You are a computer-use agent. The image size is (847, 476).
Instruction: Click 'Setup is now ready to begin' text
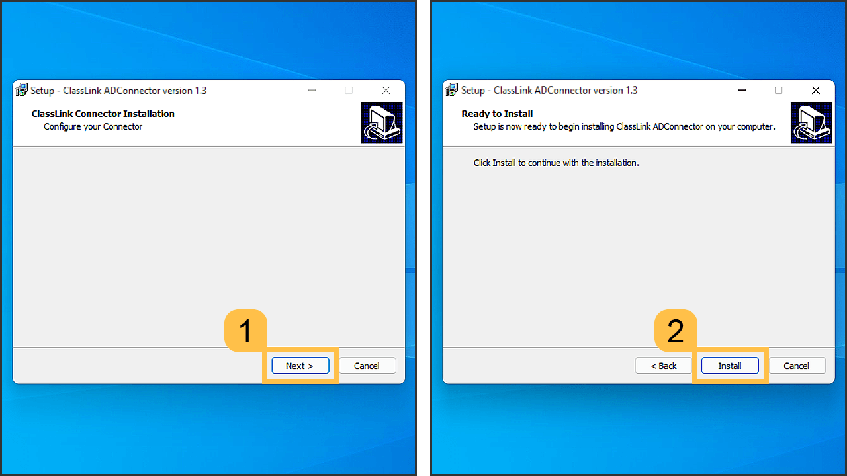pos(624,126)
